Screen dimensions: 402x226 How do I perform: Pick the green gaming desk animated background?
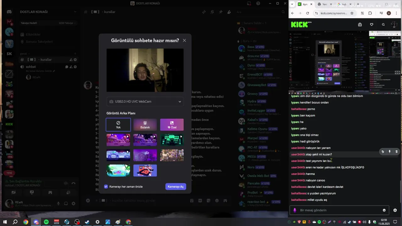[172, 140]
